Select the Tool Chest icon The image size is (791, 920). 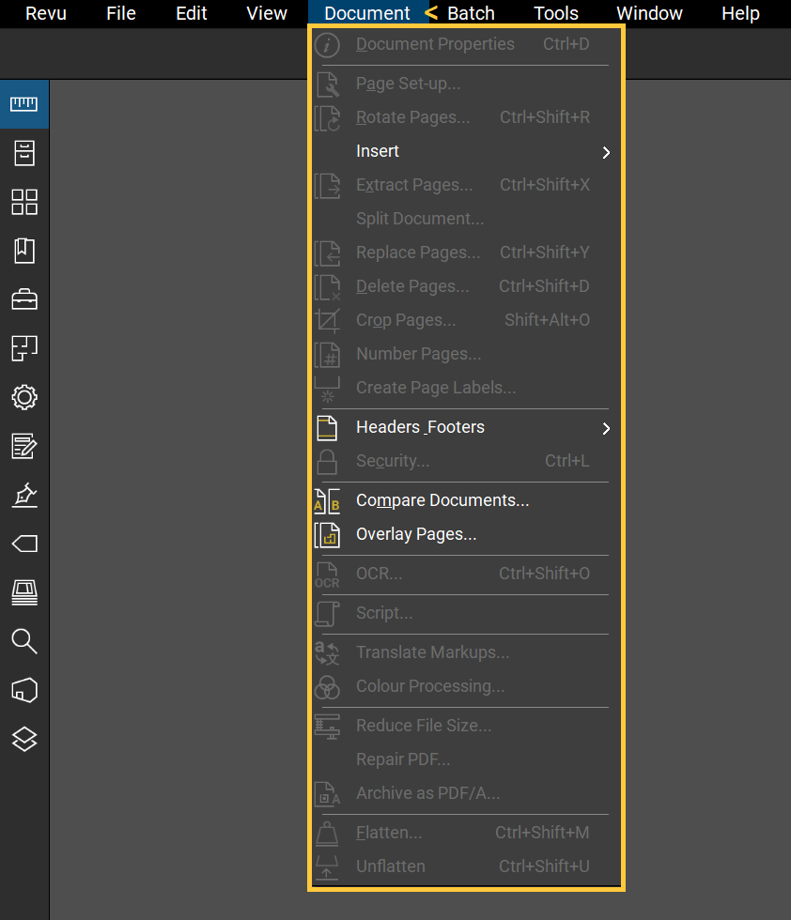click(23, 299)
